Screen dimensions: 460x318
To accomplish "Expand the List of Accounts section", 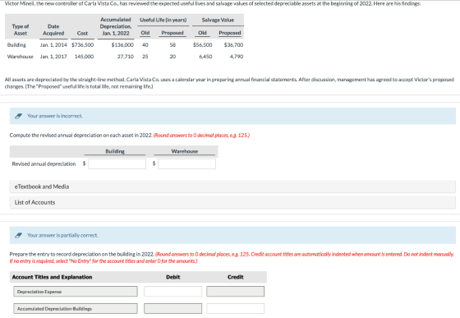I will tap(232, 202).
